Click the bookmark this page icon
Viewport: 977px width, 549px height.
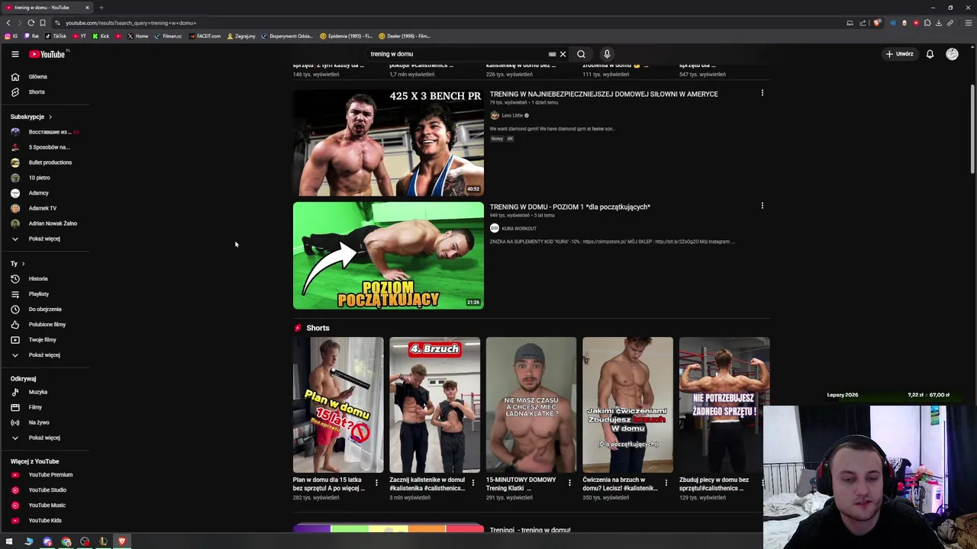(x=43, y=23)
